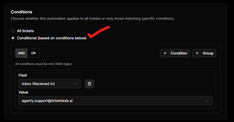Screen dimensions: 234x122
Task: Select the Conditional radio button
Action: pos(13,38)
